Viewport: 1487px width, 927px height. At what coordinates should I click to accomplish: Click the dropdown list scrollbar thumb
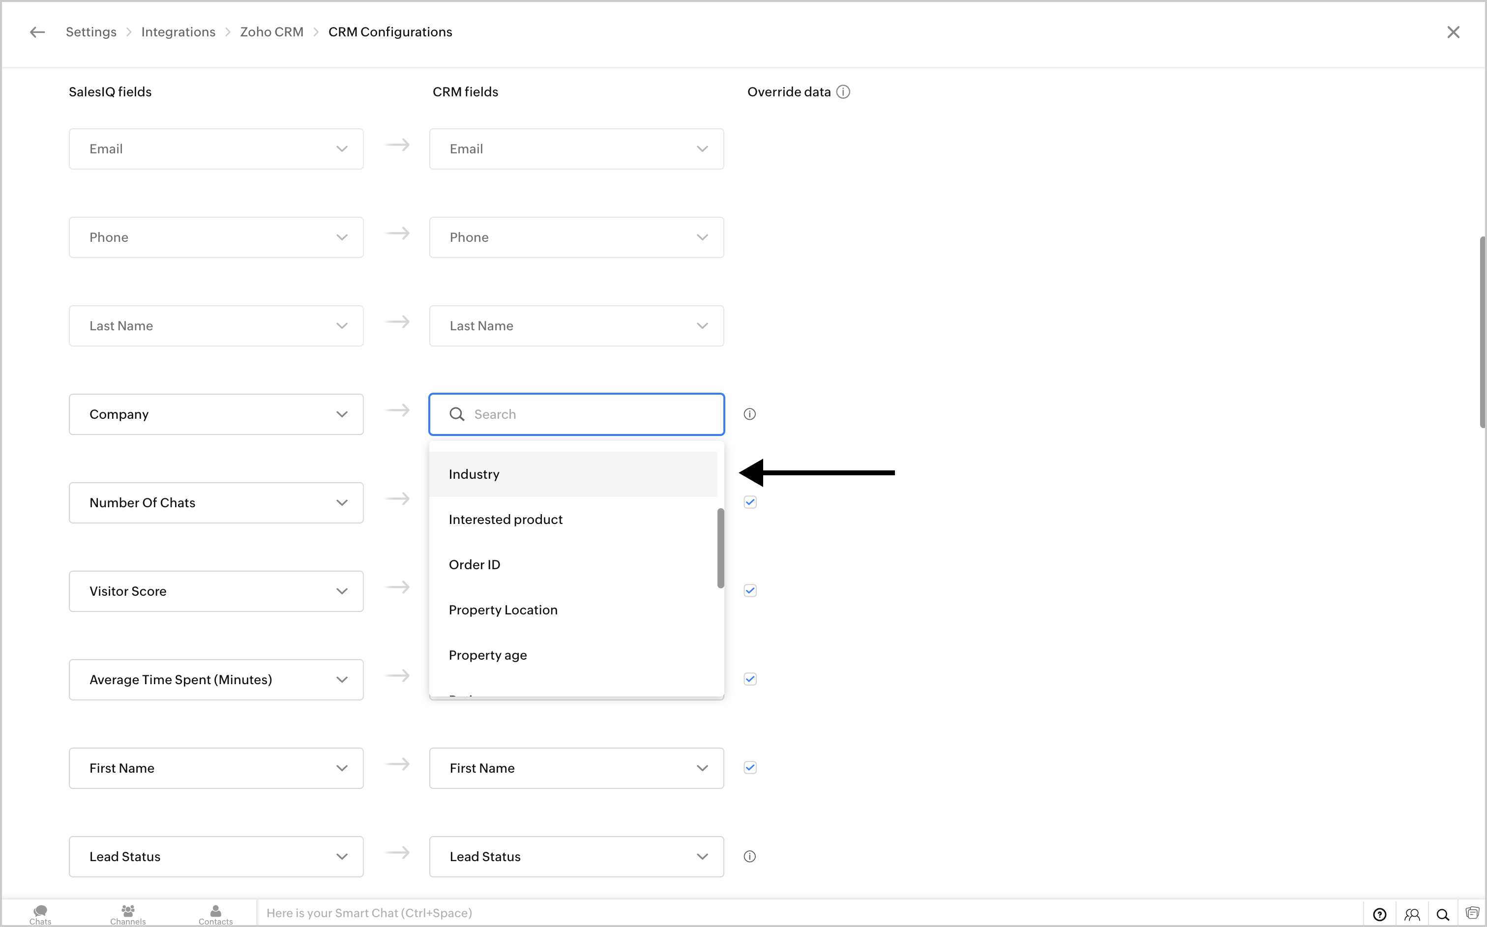click(x=720, y=548)
